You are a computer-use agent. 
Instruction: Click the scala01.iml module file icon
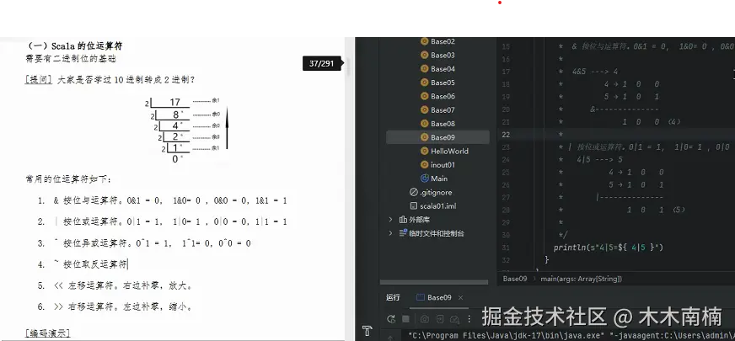pos(413,205)
